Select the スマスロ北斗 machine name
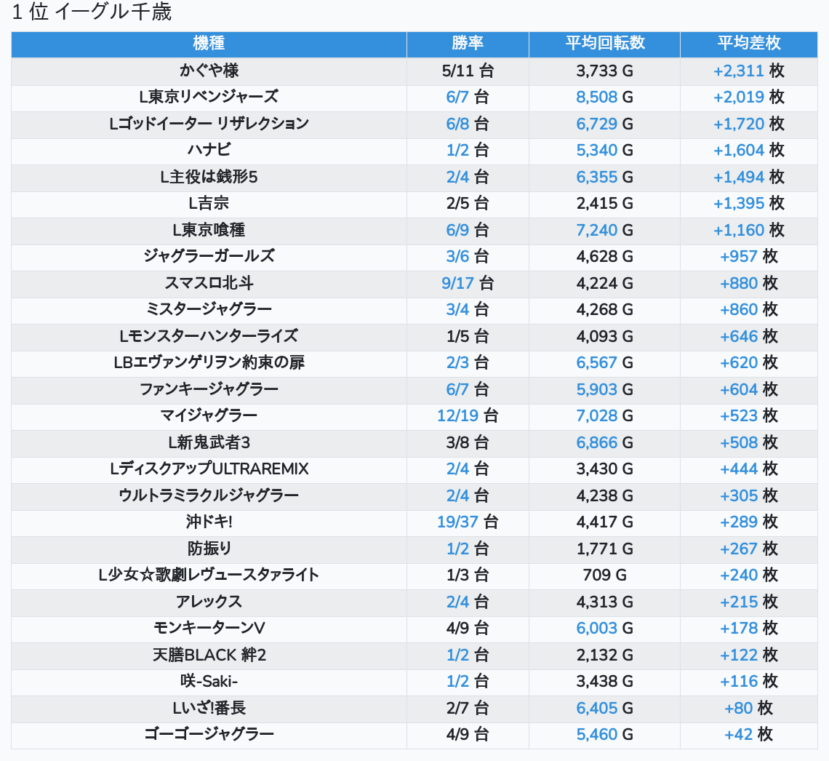 point(209,283)
